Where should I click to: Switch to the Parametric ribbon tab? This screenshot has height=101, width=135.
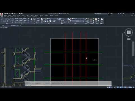coord(12,17)
